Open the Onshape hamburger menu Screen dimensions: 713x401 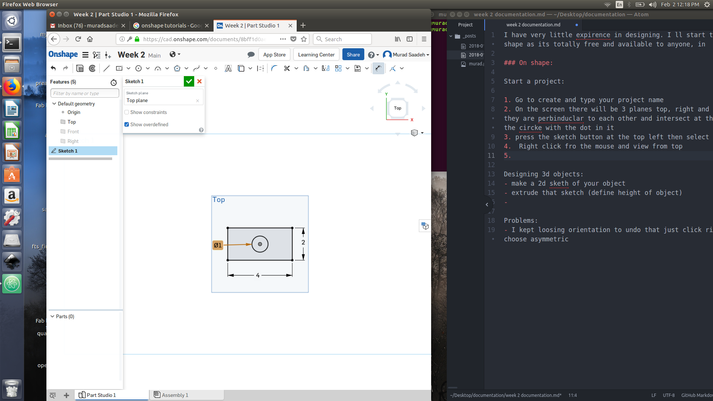pyautogui.click(x=85, y=55)
